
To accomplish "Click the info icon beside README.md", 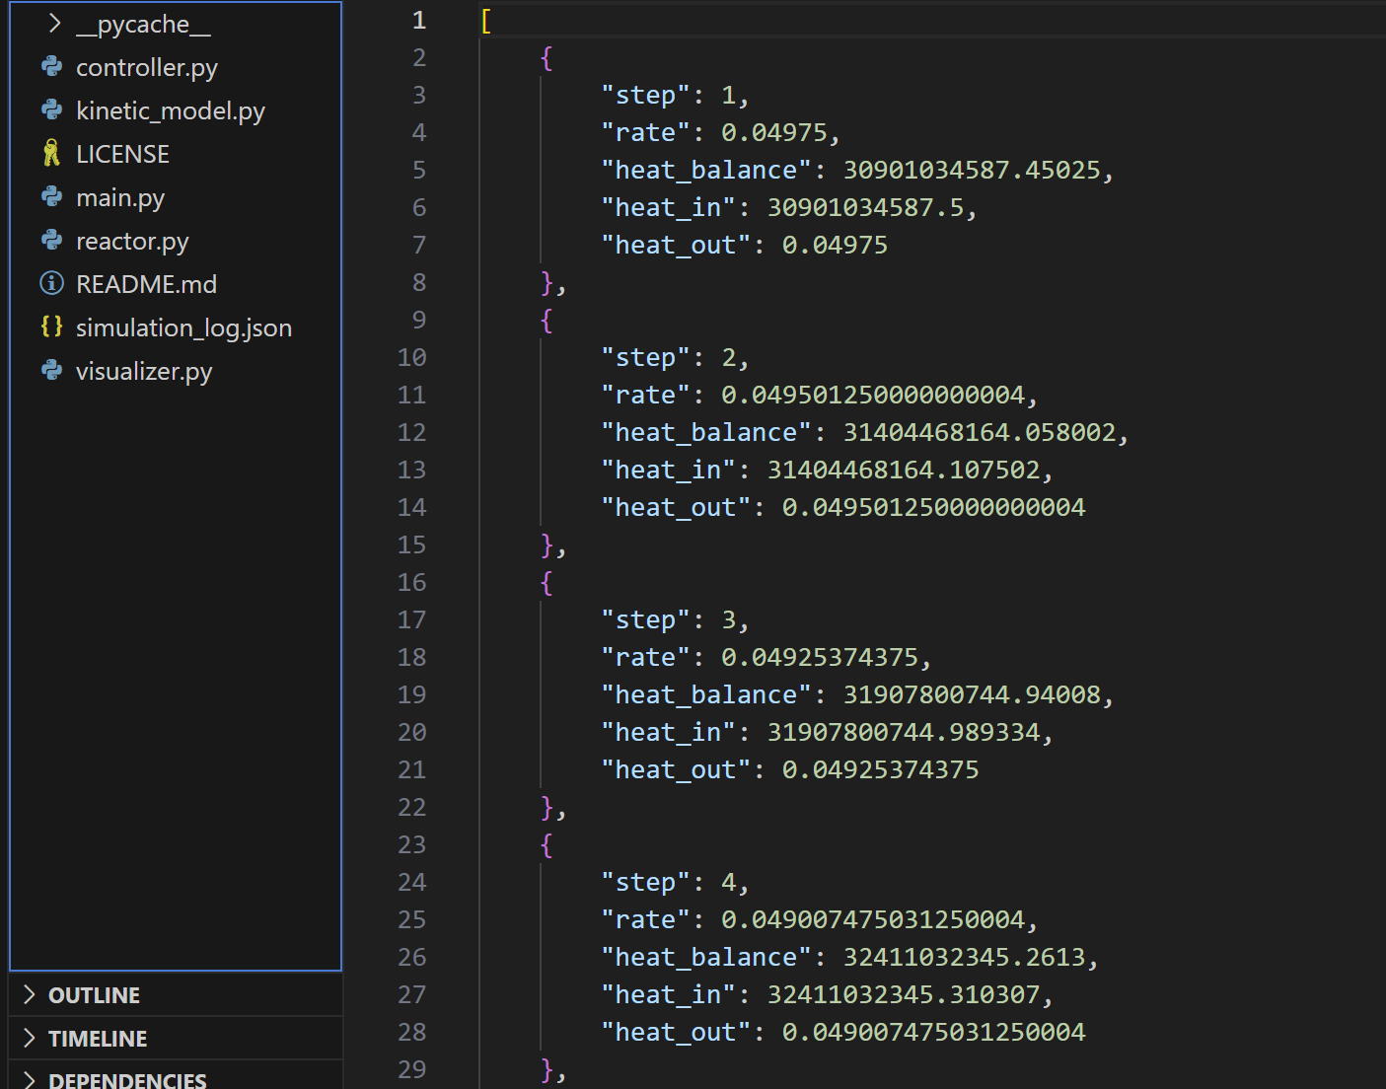I will (51, 284).
